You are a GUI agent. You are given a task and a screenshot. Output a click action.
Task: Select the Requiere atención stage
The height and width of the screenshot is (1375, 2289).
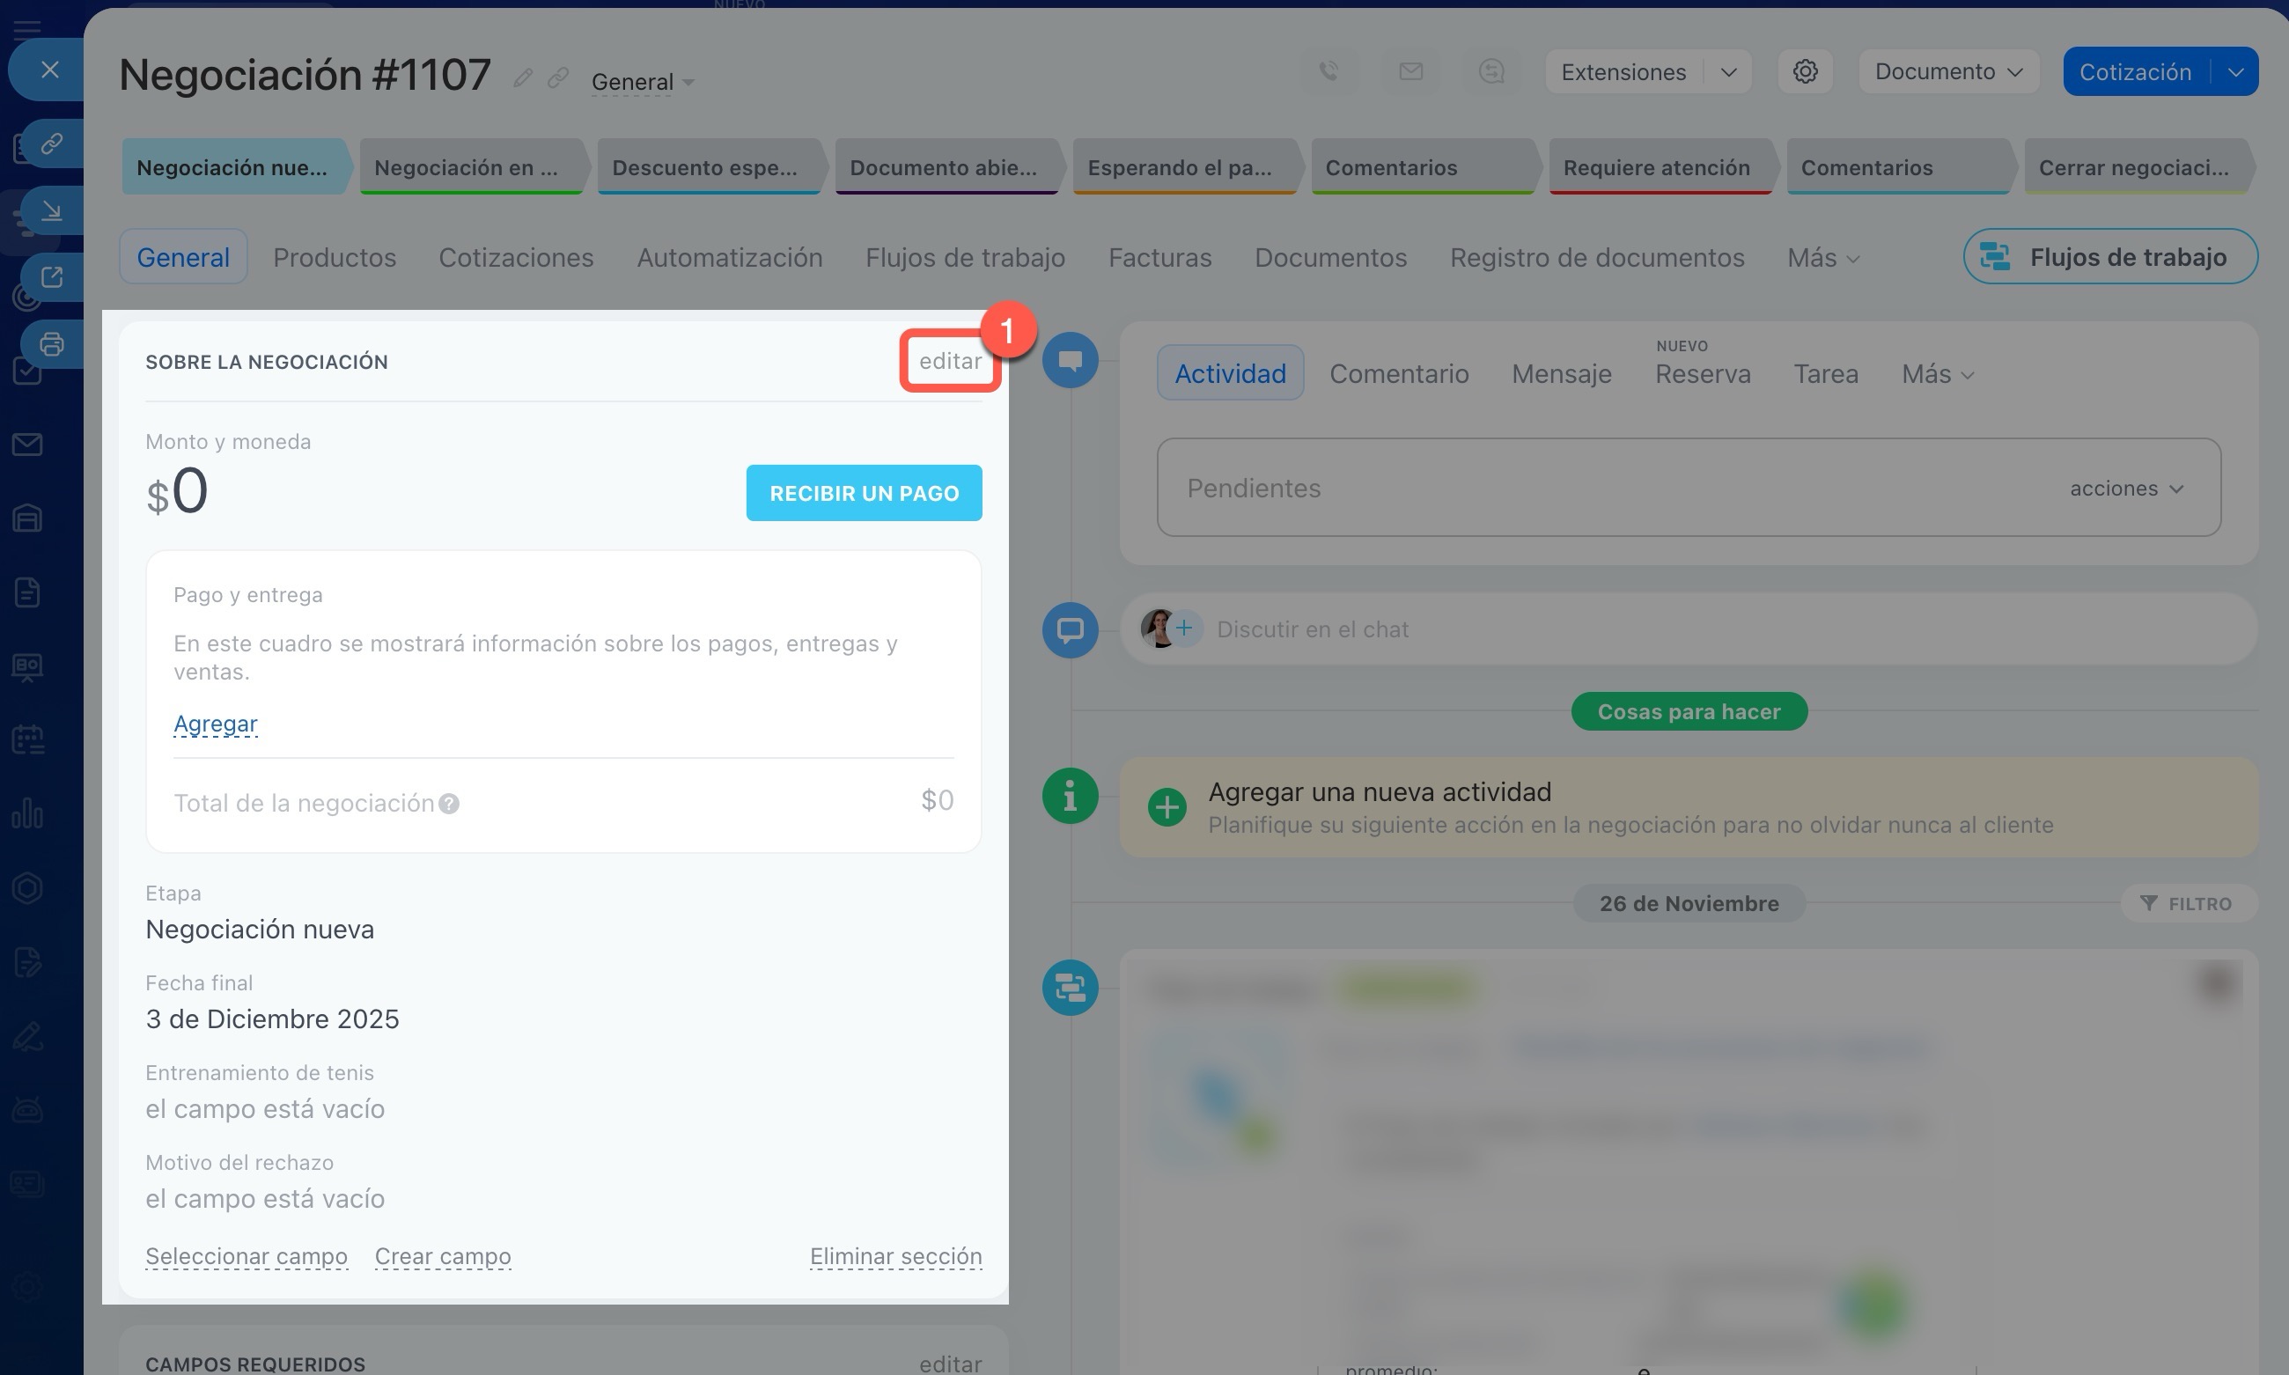coord(1656,168)
